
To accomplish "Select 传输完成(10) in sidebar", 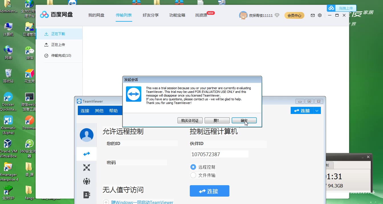I will 59,56.
